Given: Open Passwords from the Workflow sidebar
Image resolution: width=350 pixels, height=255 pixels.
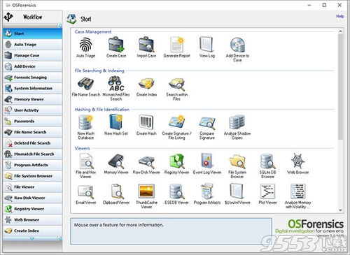Looking at the screenshot, I should tap(33, 121).
